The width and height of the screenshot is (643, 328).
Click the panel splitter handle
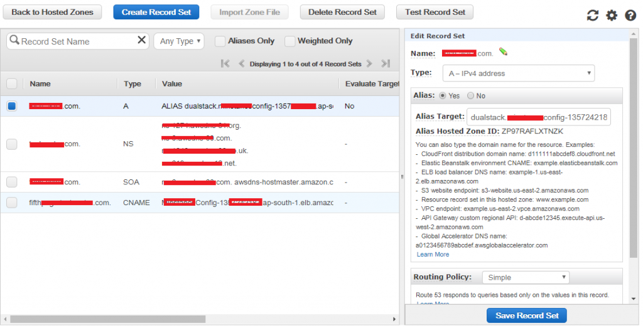pos(402,177)
